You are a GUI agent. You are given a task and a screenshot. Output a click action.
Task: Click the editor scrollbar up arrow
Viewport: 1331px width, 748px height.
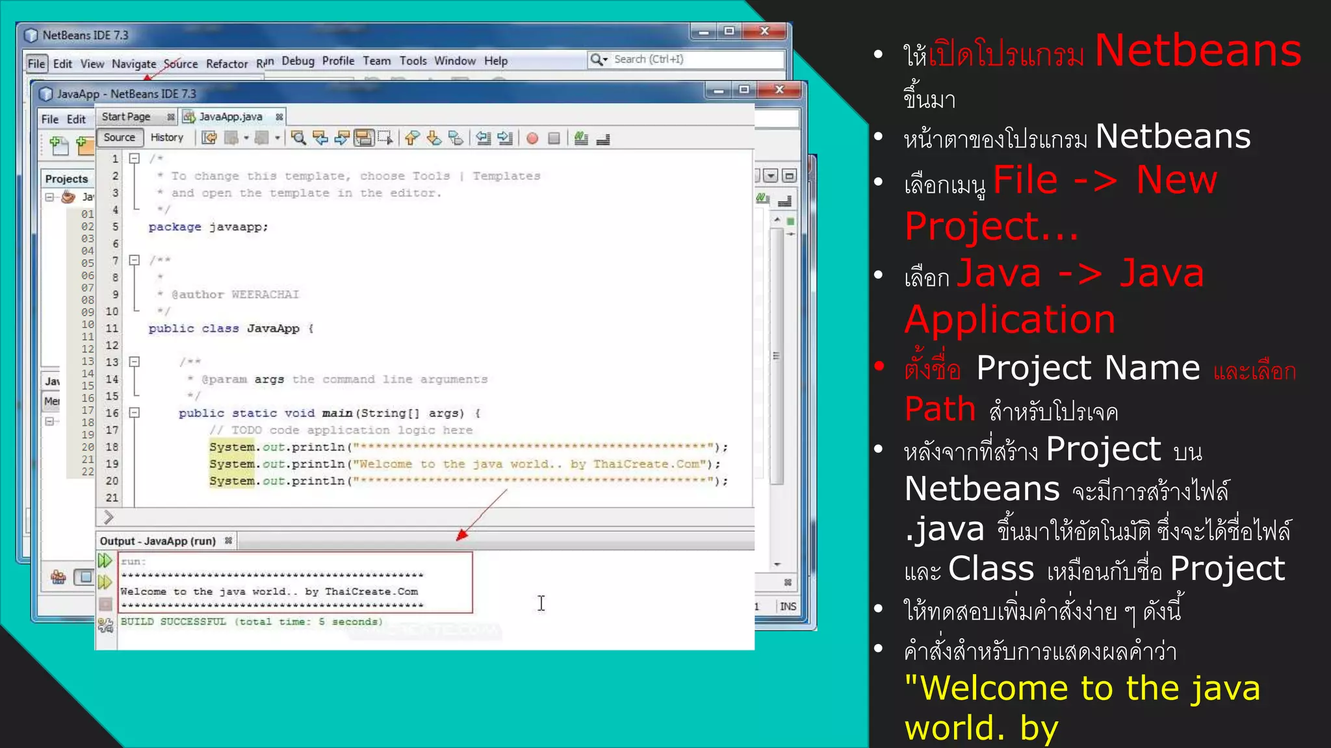coord(777,220)
